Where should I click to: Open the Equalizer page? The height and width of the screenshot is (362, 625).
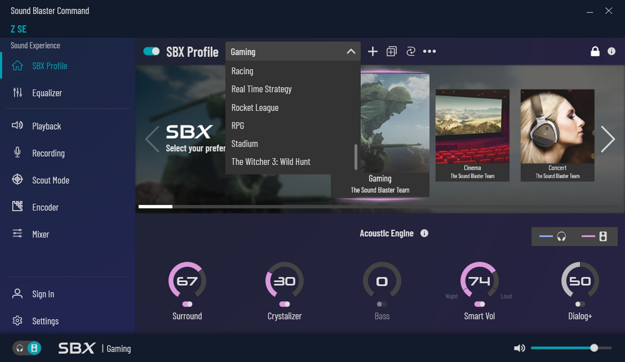[67, 93]
